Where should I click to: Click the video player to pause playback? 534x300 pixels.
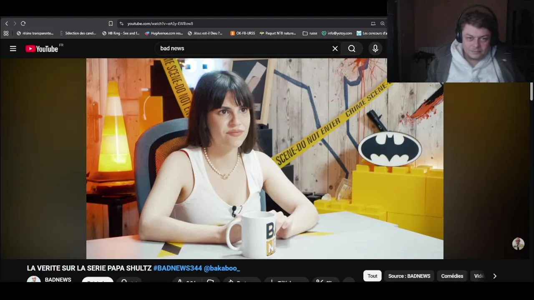click(264, 159)
